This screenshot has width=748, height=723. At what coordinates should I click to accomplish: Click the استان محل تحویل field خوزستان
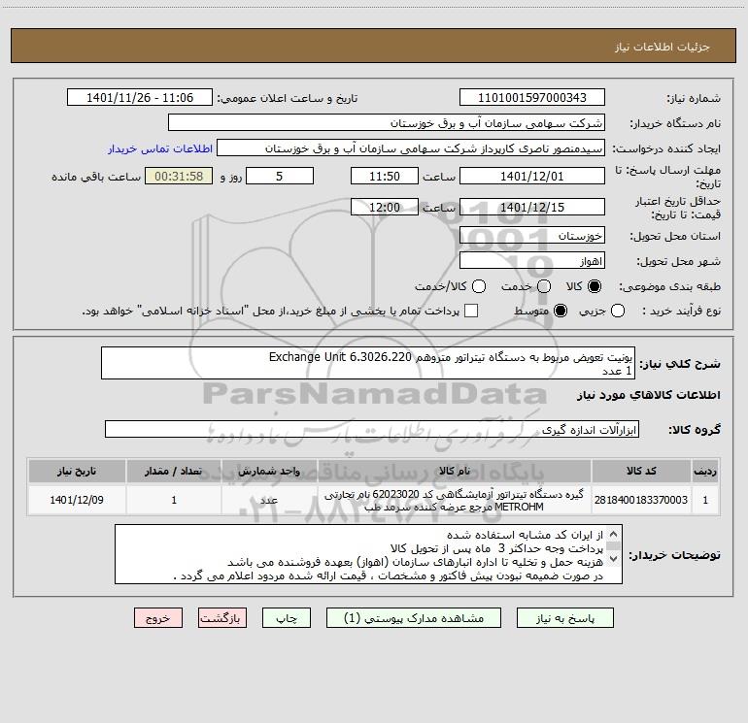pyautogui.click(x=532, y=236)
